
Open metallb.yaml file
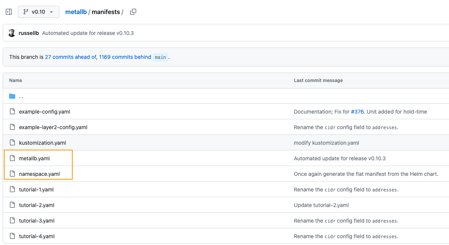point(34,158)
